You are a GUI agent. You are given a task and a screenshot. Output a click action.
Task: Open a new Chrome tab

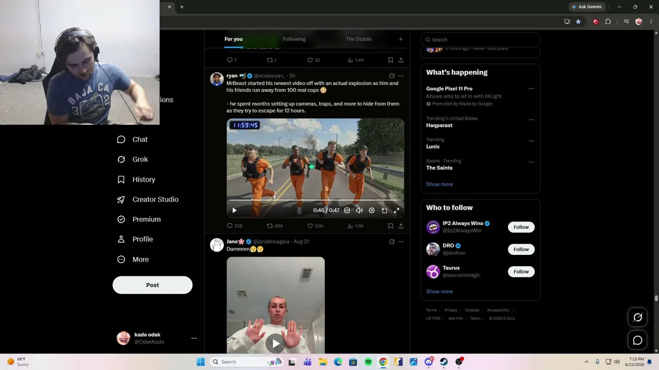[182, 7]
